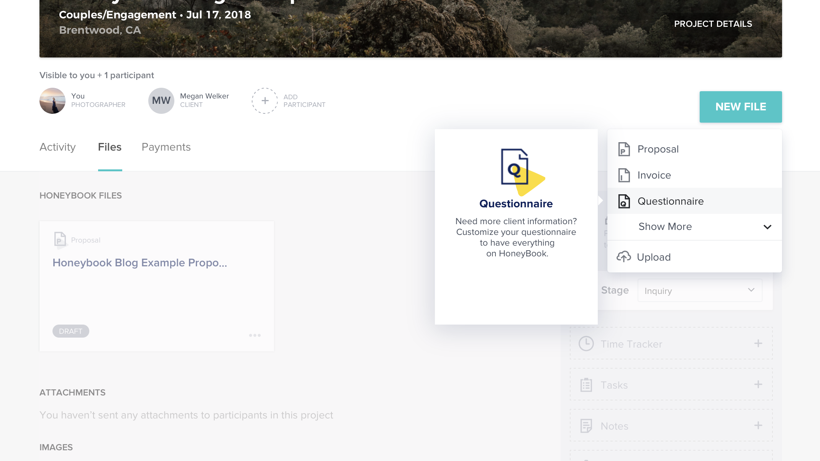Click the Stage label

click(615, 290)
